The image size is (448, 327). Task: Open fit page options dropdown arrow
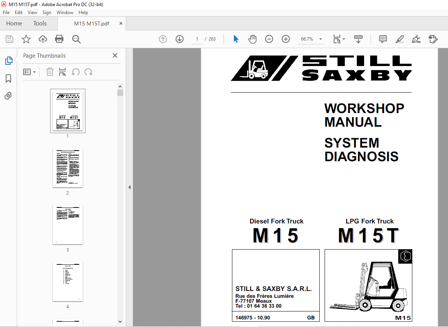tap(344, 39)
